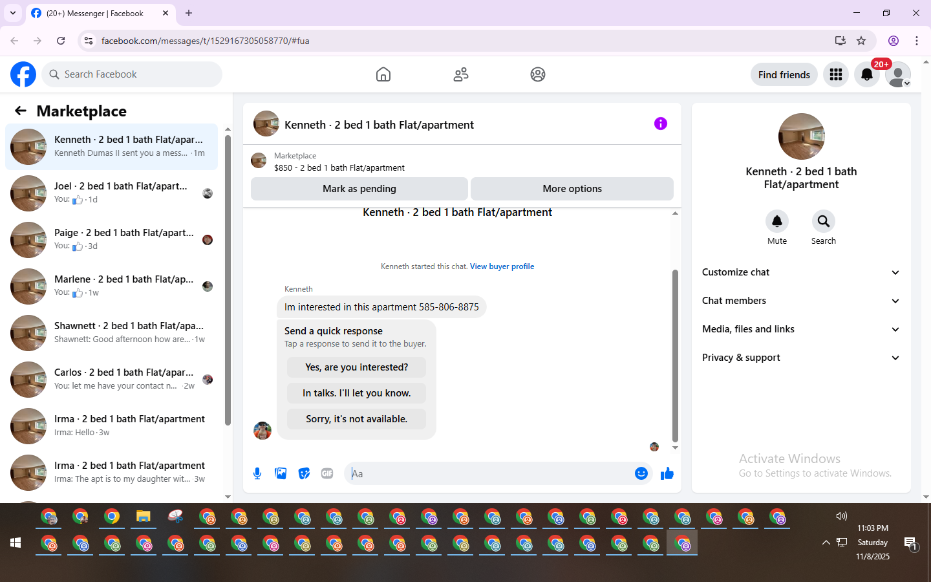Open Chrome three-dot menu
This screenshot has width=931, height=582.
click(x=917, y=41)
